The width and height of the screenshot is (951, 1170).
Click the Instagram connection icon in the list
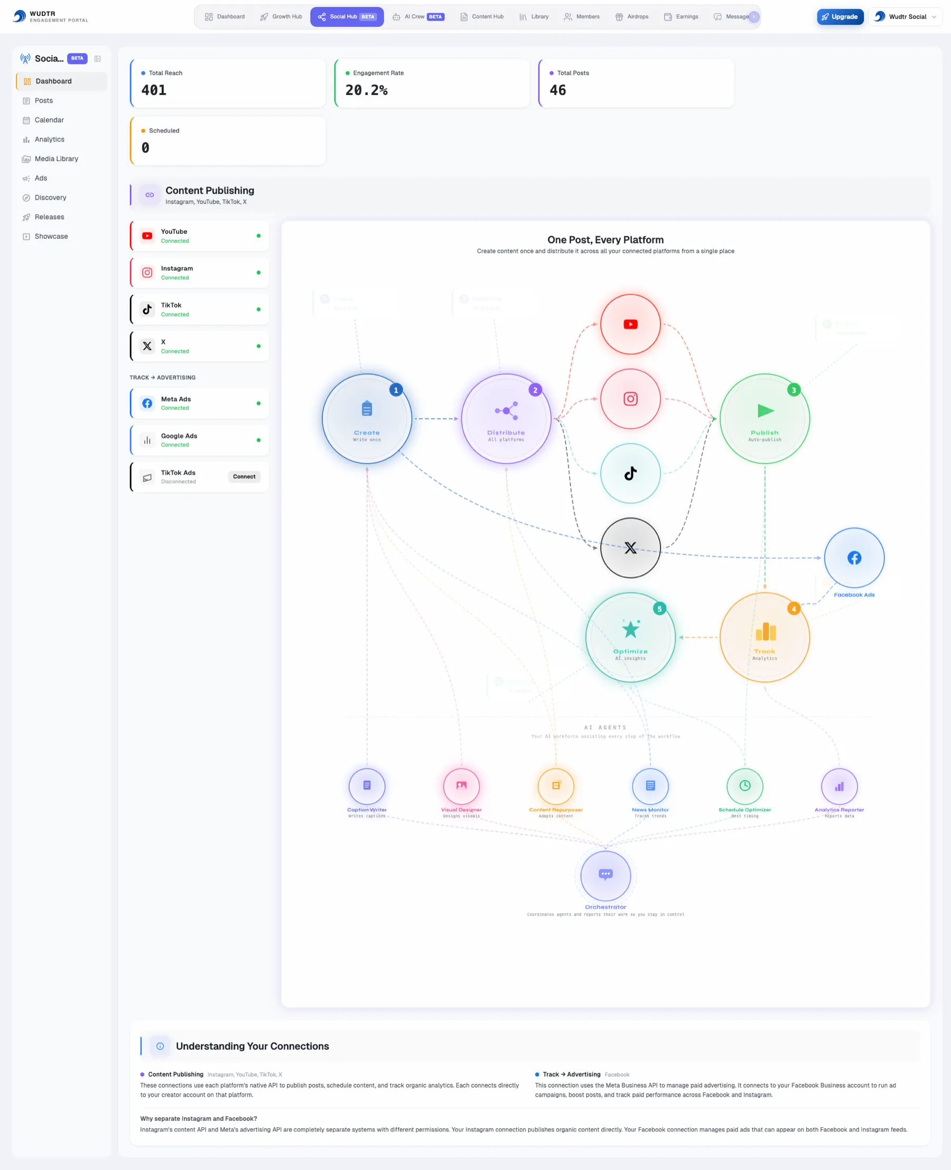(147, 273)
